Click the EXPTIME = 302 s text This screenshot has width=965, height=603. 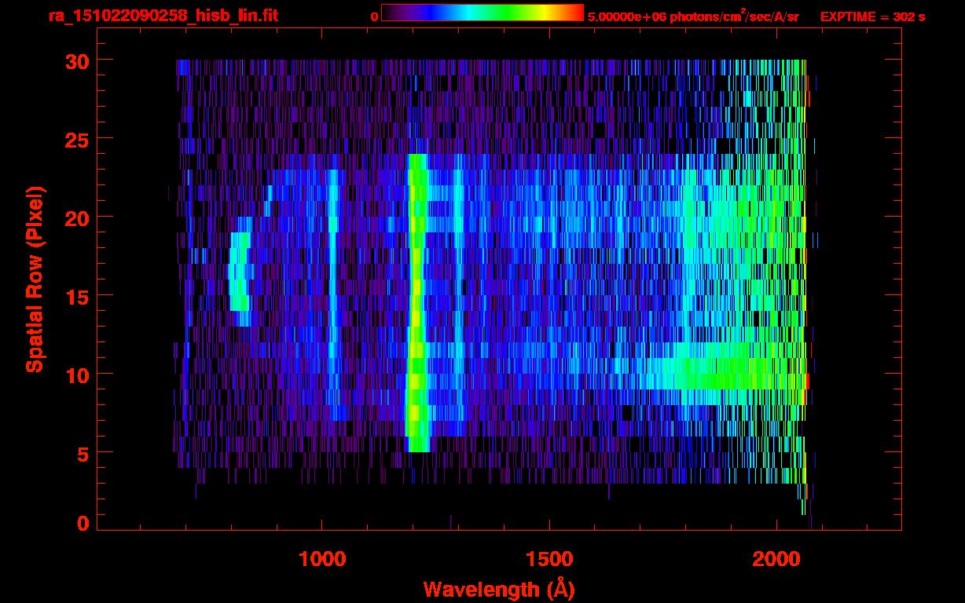pos(872,16)
